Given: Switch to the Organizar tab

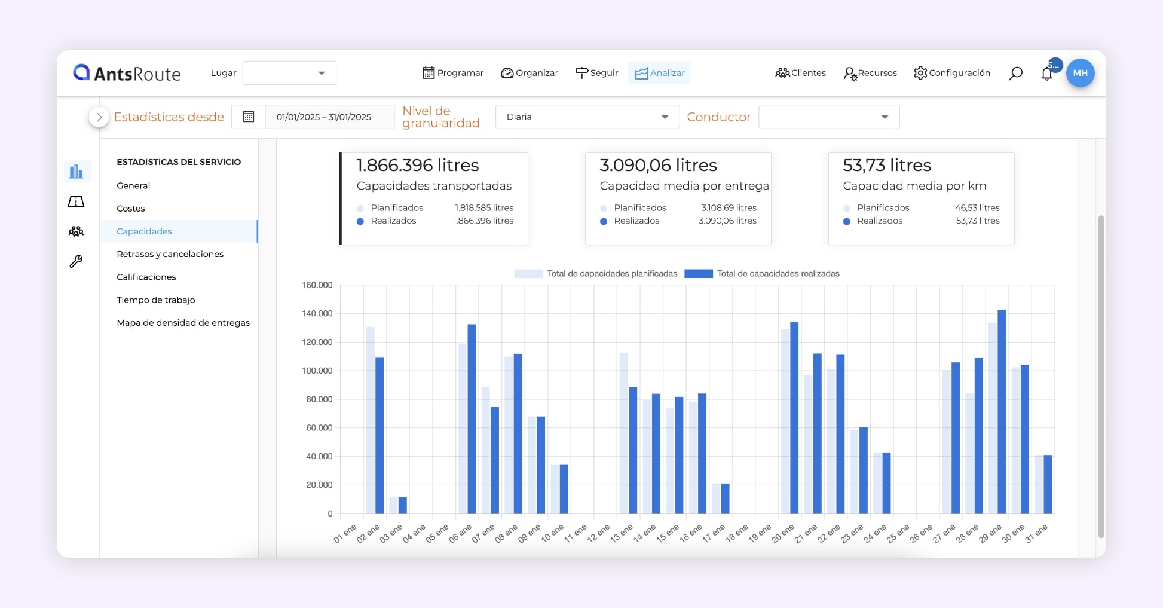Looking at the screenshot, I should (530, 73).
